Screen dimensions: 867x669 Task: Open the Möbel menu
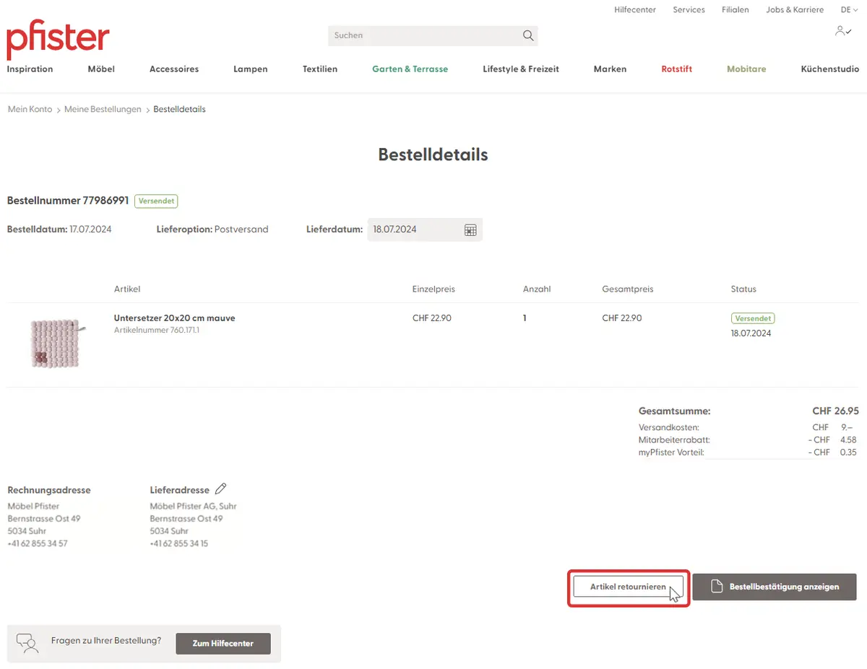pyautogui.click(x=101, y=69)
